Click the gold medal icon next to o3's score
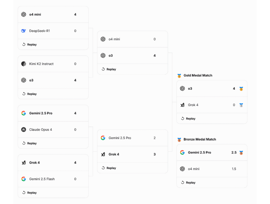 pyautogui.click(x=241, y=89)
